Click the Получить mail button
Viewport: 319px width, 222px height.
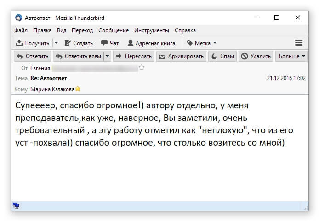(33, 43)
